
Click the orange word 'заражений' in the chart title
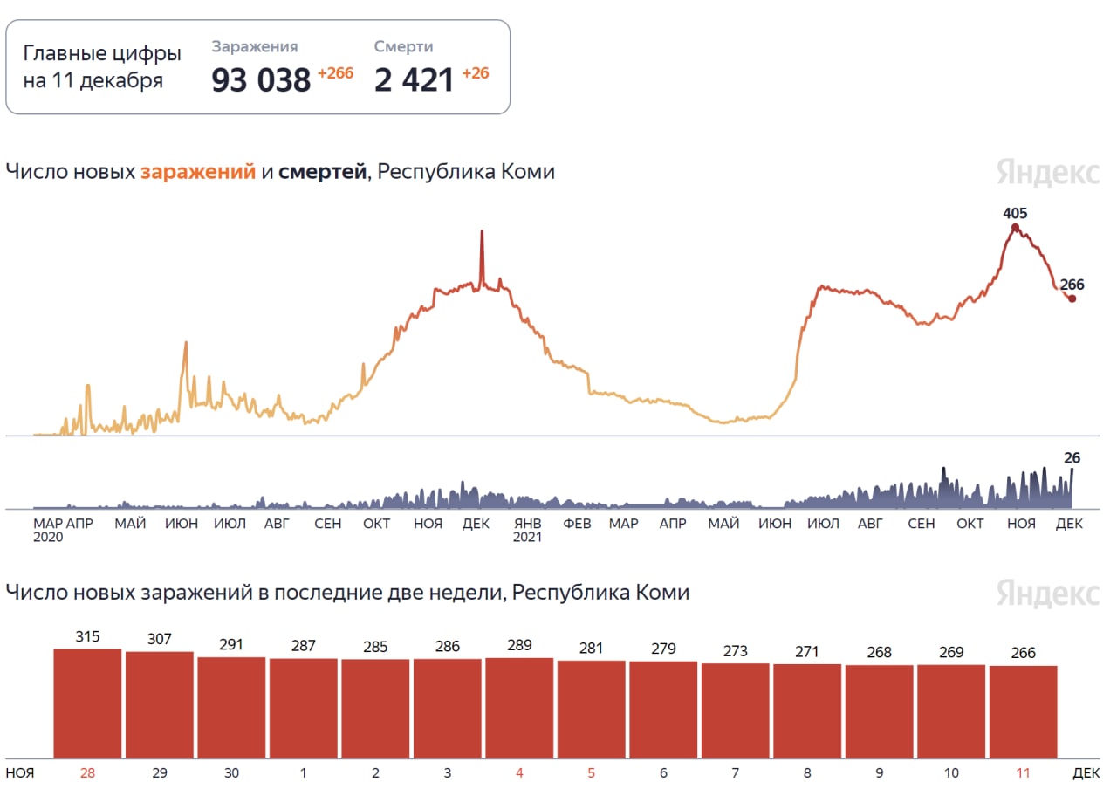(198, 172)
